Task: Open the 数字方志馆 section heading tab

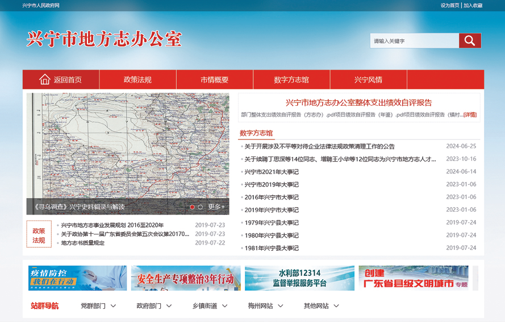Action: tap(256, 133)
